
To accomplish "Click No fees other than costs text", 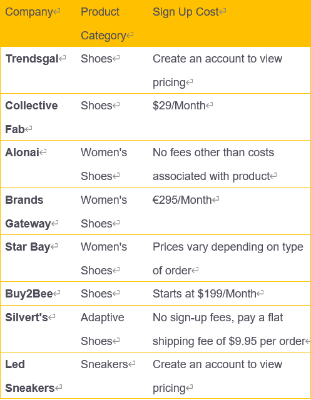I will point(213,152).
